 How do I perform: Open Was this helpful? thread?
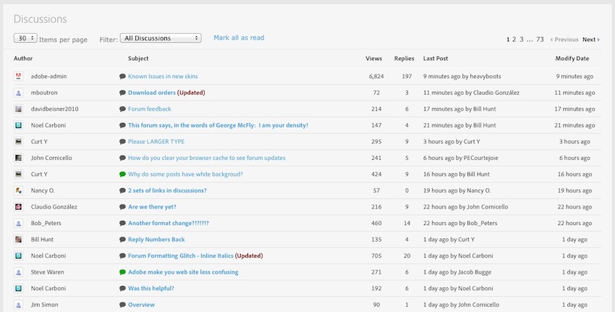click(x=151, y=288)
